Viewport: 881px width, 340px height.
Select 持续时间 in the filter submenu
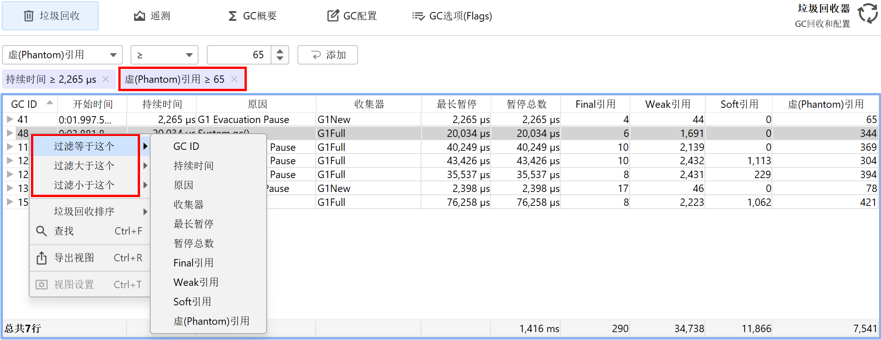tap(208, 166)
